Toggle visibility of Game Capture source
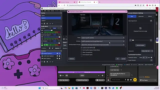 57,58
